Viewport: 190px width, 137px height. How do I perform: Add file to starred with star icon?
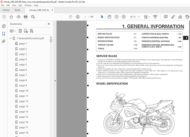[11, 17]
